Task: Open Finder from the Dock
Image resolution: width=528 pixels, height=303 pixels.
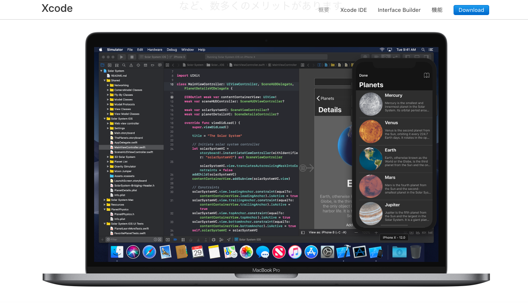Action: point(117,252)
